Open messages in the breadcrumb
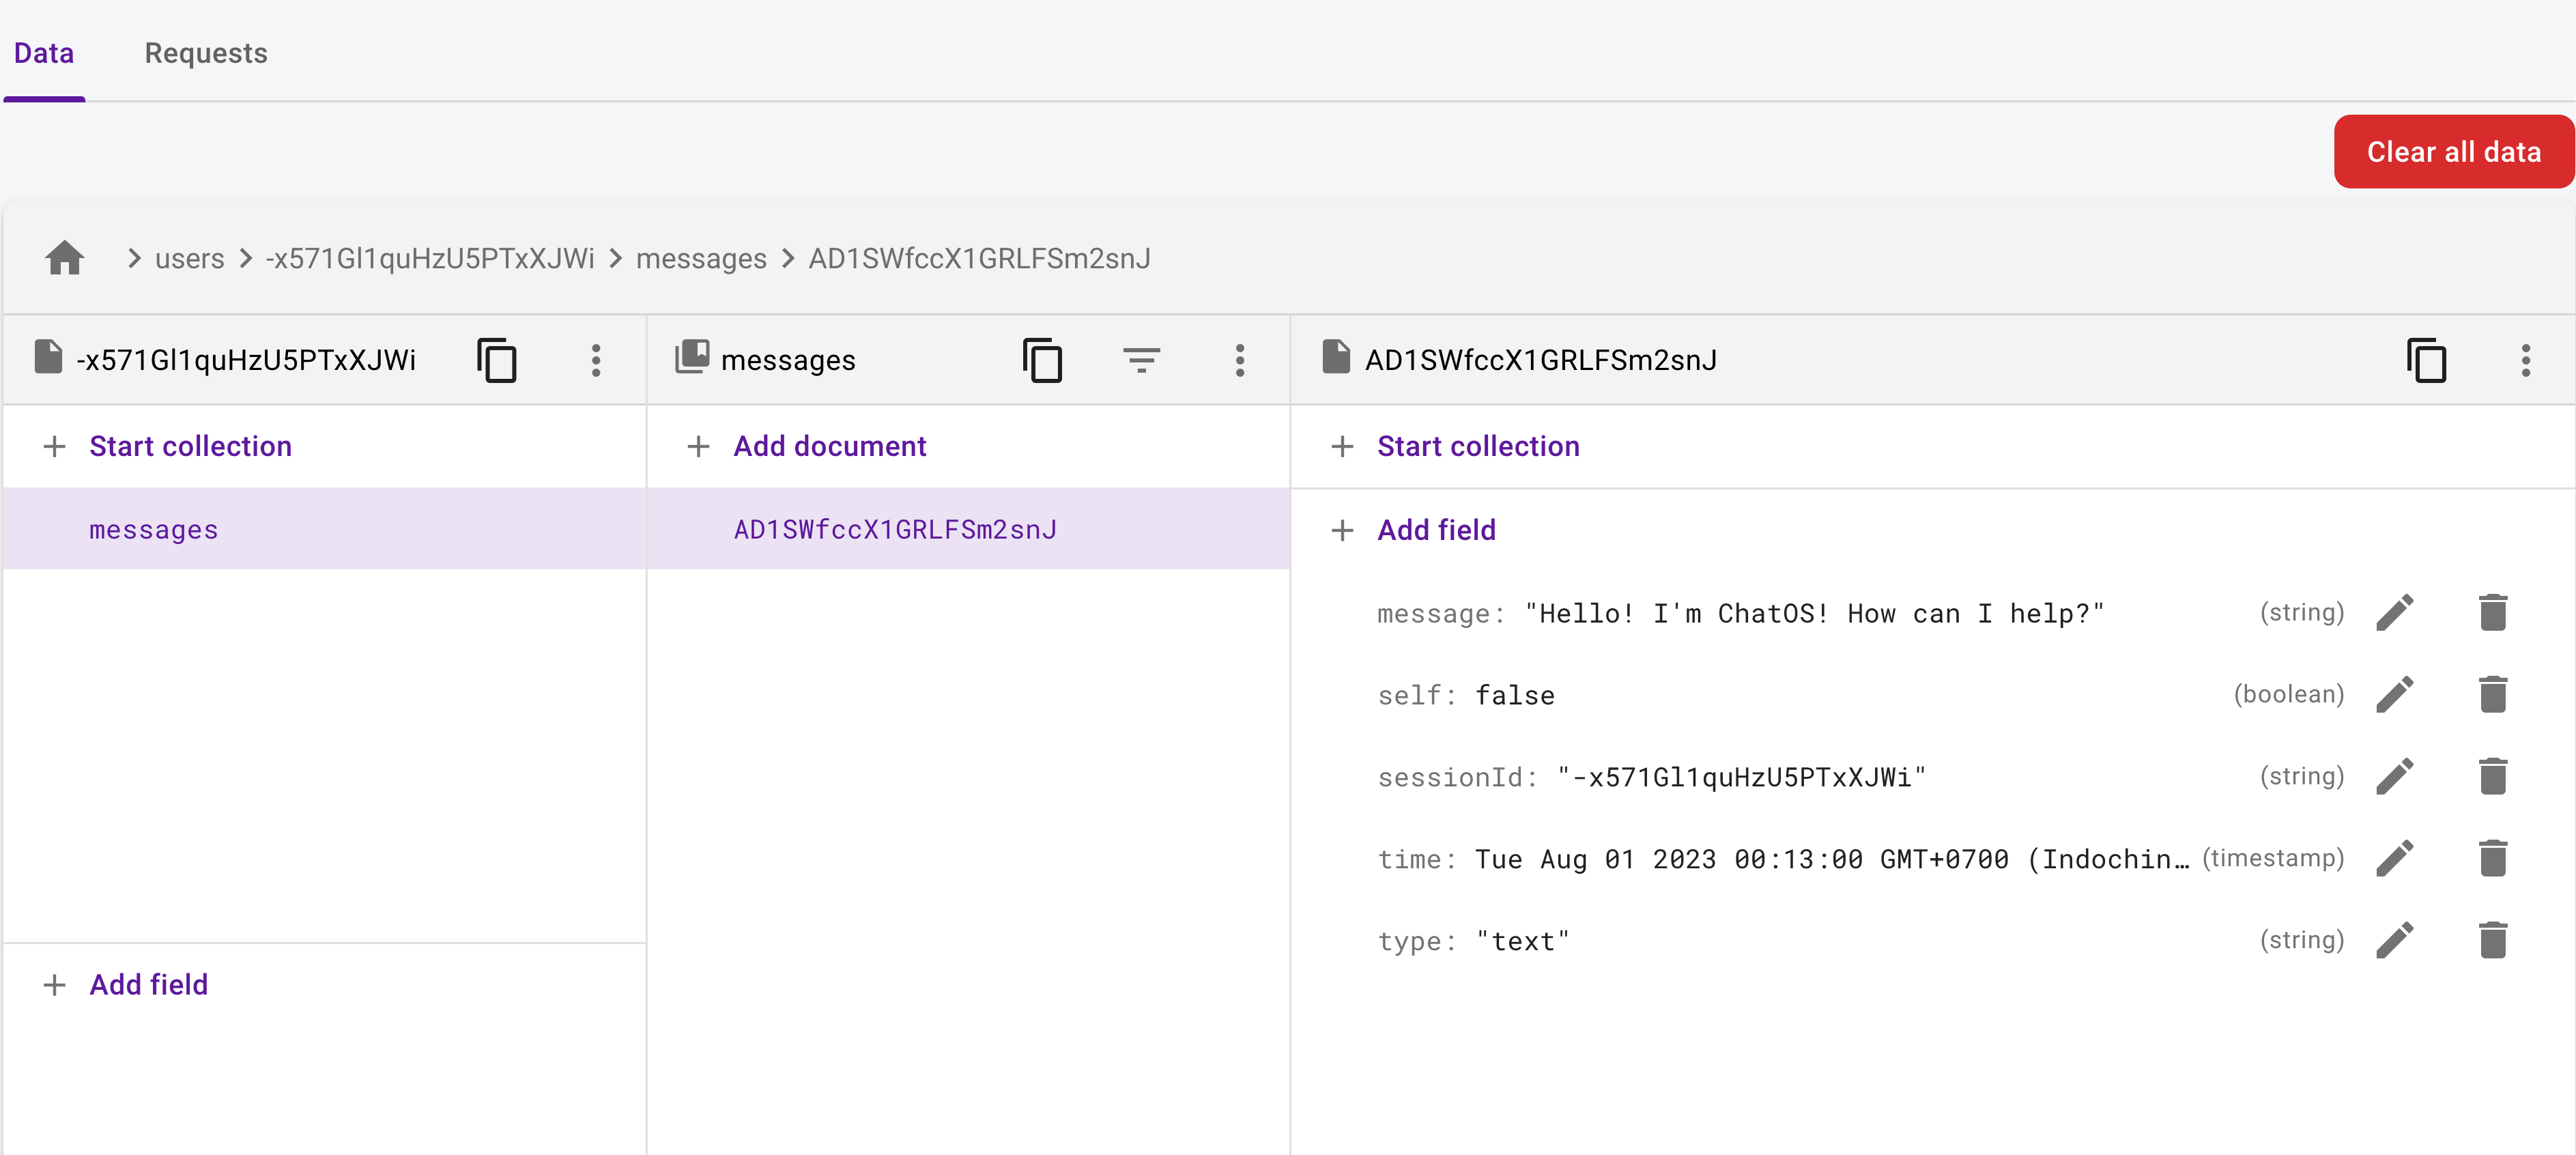Image resolution: width=2576 pixels, height=1155 pixels. (701, 259)
